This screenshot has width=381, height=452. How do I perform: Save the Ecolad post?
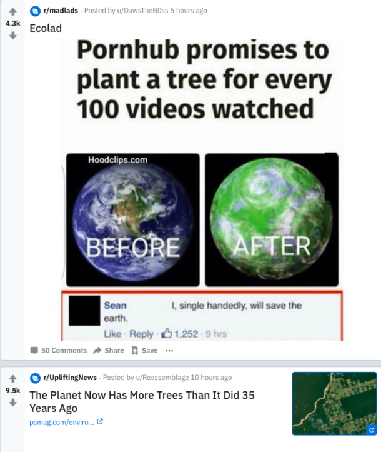coord(144,351)
